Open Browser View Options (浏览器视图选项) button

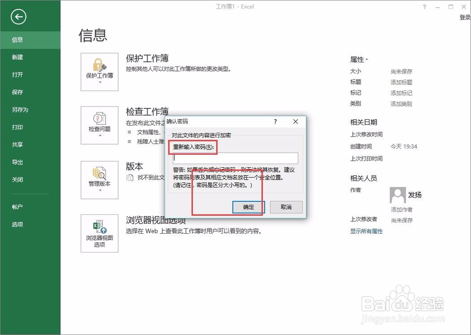point(99,233)
